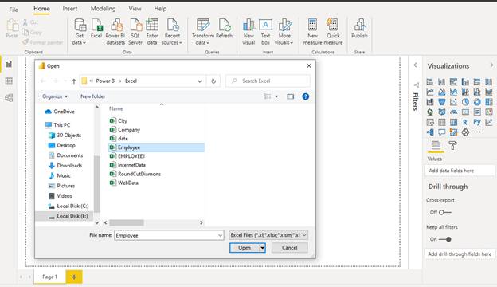Select the R script visual icon
The height and width of the screenshot is (287, 497).
[465, 122]
